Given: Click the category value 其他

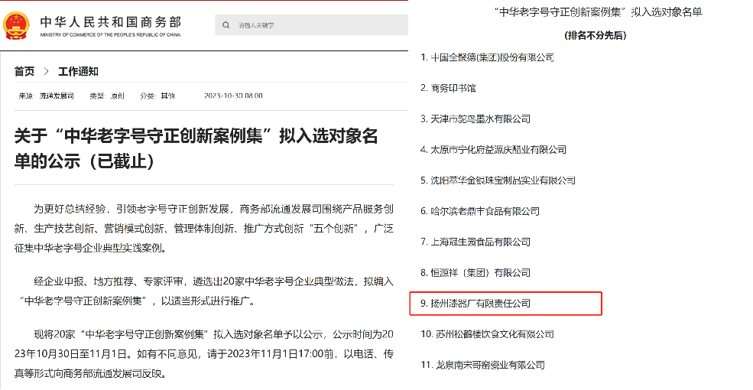Looking at the screenshot, I should pyautogui.click(x=167, y=96).
